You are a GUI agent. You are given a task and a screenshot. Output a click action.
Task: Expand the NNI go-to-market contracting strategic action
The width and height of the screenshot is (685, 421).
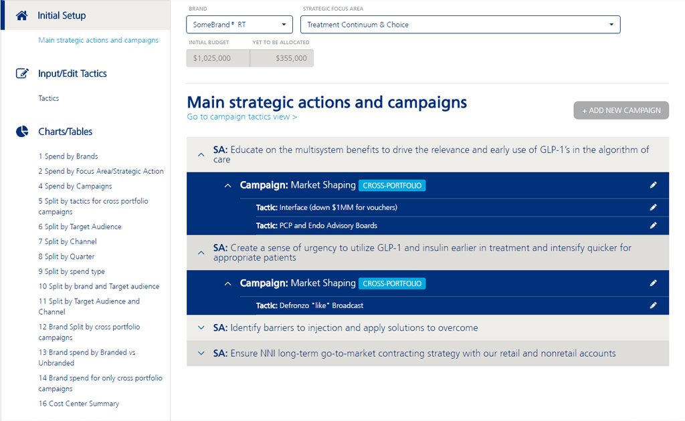(x=201, y=354)
